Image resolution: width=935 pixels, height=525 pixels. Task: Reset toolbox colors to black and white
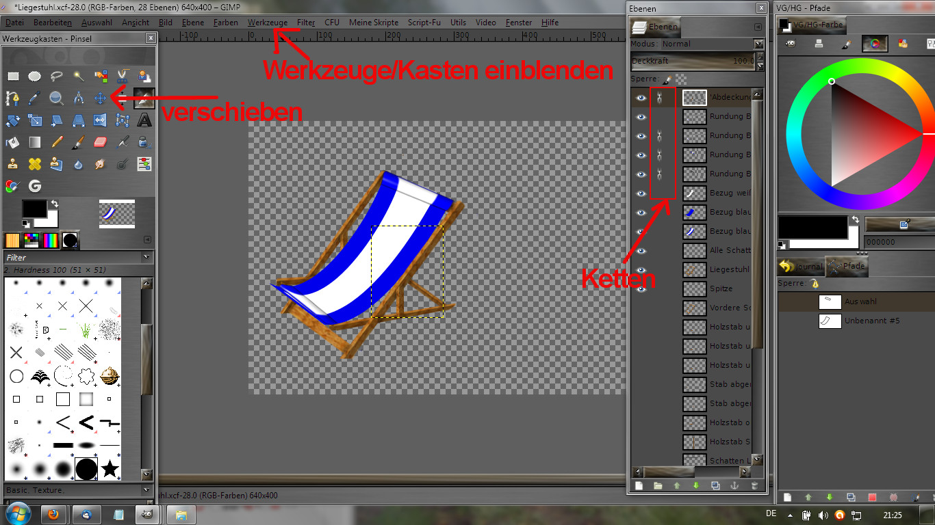(x=26, y=224)
